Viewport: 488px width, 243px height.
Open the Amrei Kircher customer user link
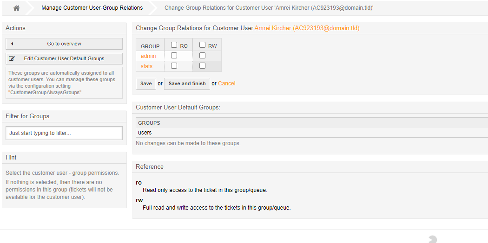tap(307, 28)
